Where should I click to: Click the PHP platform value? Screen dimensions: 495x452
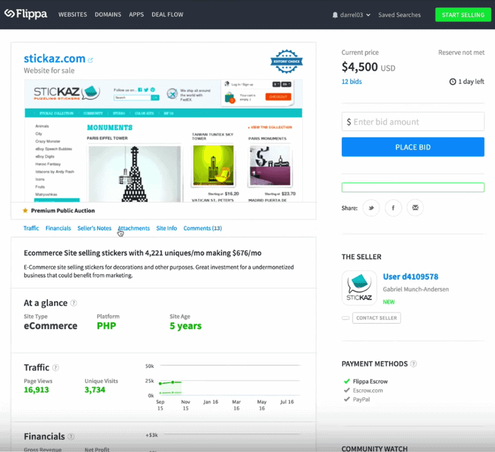[106, 326]
